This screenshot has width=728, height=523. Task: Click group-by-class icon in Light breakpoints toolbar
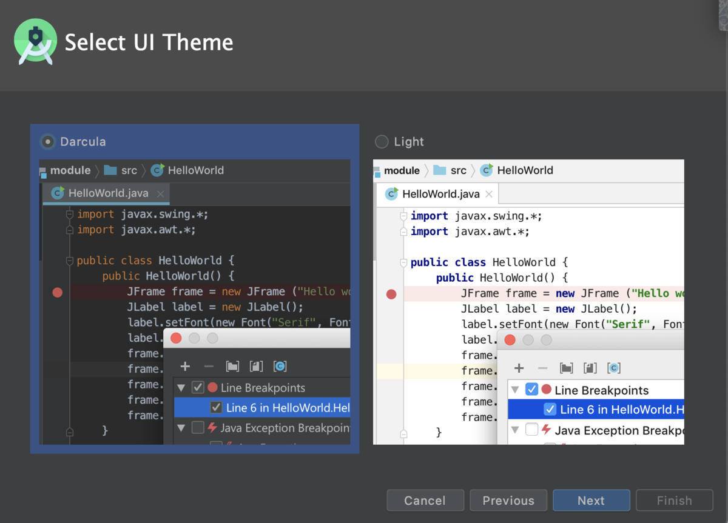[613, 368]
